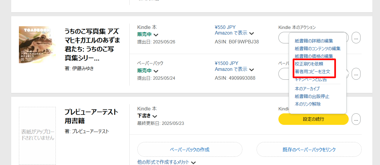Expand the Kindle 販売中 status chevron
This screenshot has width=380, height=165.
156,35
